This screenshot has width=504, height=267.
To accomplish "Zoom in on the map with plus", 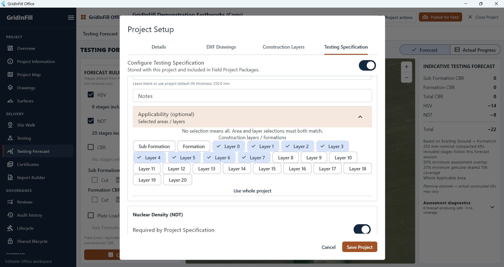I will pyautogui.click(x=406, y=67).
